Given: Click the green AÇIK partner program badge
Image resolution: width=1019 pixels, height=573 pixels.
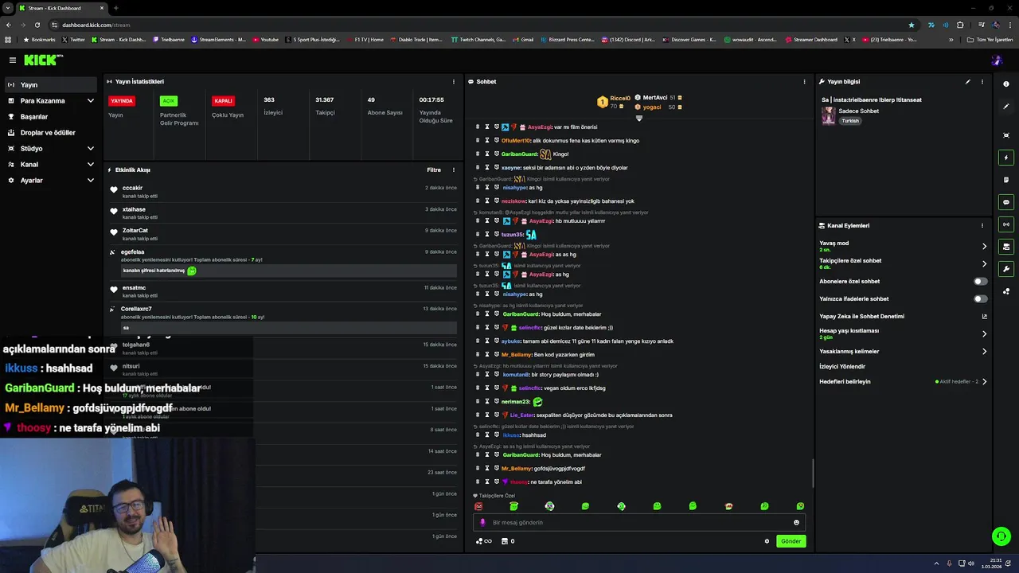Looking at the screenshot, I should click(168, 101).
